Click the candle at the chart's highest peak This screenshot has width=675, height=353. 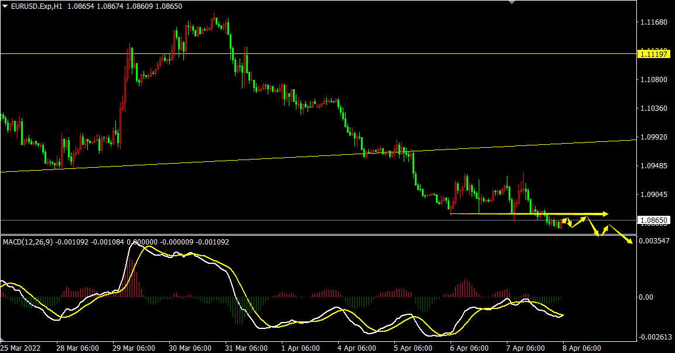215,19
